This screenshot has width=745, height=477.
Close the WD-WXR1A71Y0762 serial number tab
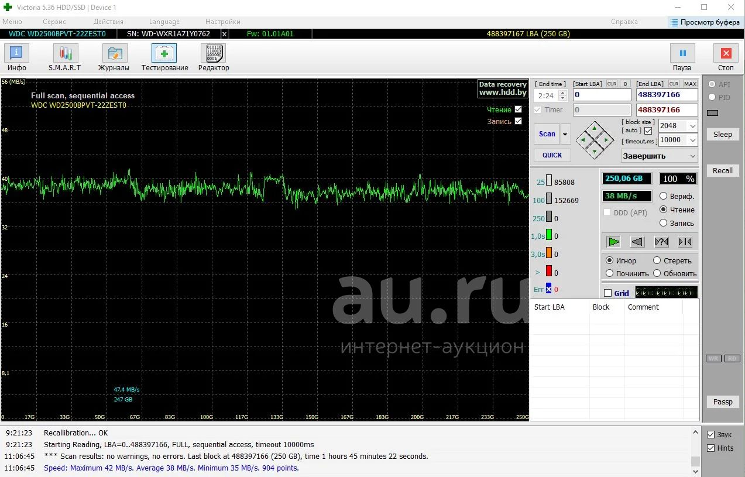(x=224, y=34)
